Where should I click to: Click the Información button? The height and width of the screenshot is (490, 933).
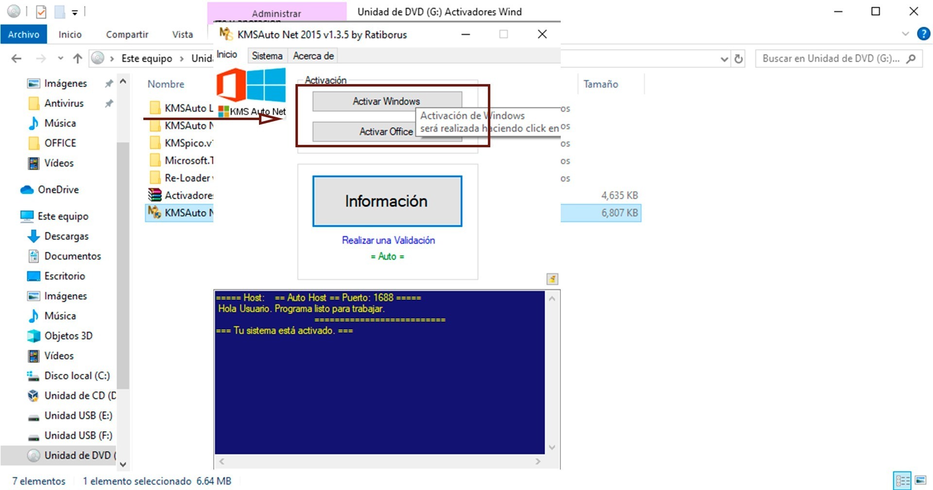387,201
